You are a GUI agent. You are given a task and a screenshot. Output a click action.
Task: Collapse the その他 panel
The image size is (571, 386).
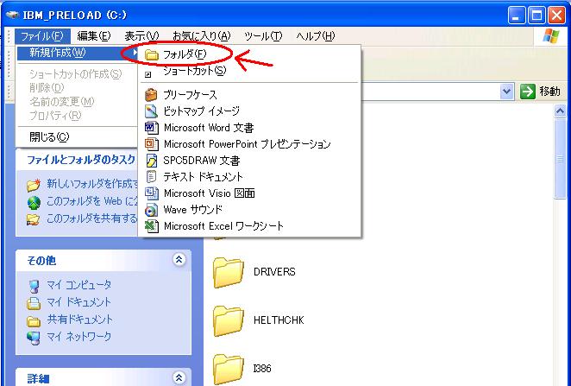point(179,260)
